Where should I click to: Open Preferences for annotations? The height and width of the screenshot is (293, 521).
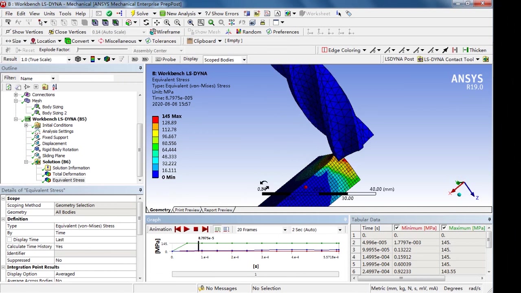click(282, 32)
